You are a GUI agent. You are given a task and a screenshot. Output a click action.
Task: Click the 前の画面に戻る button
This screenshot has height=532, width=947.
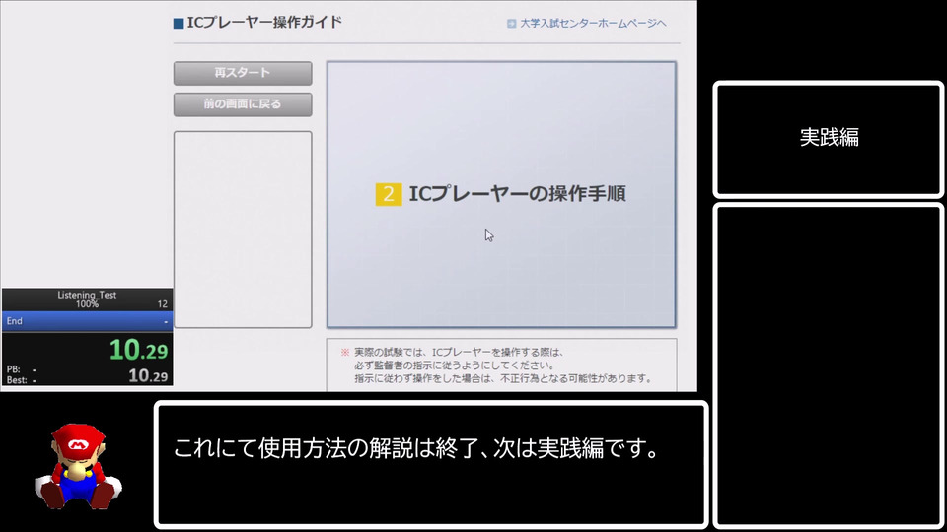coord(243,104)
